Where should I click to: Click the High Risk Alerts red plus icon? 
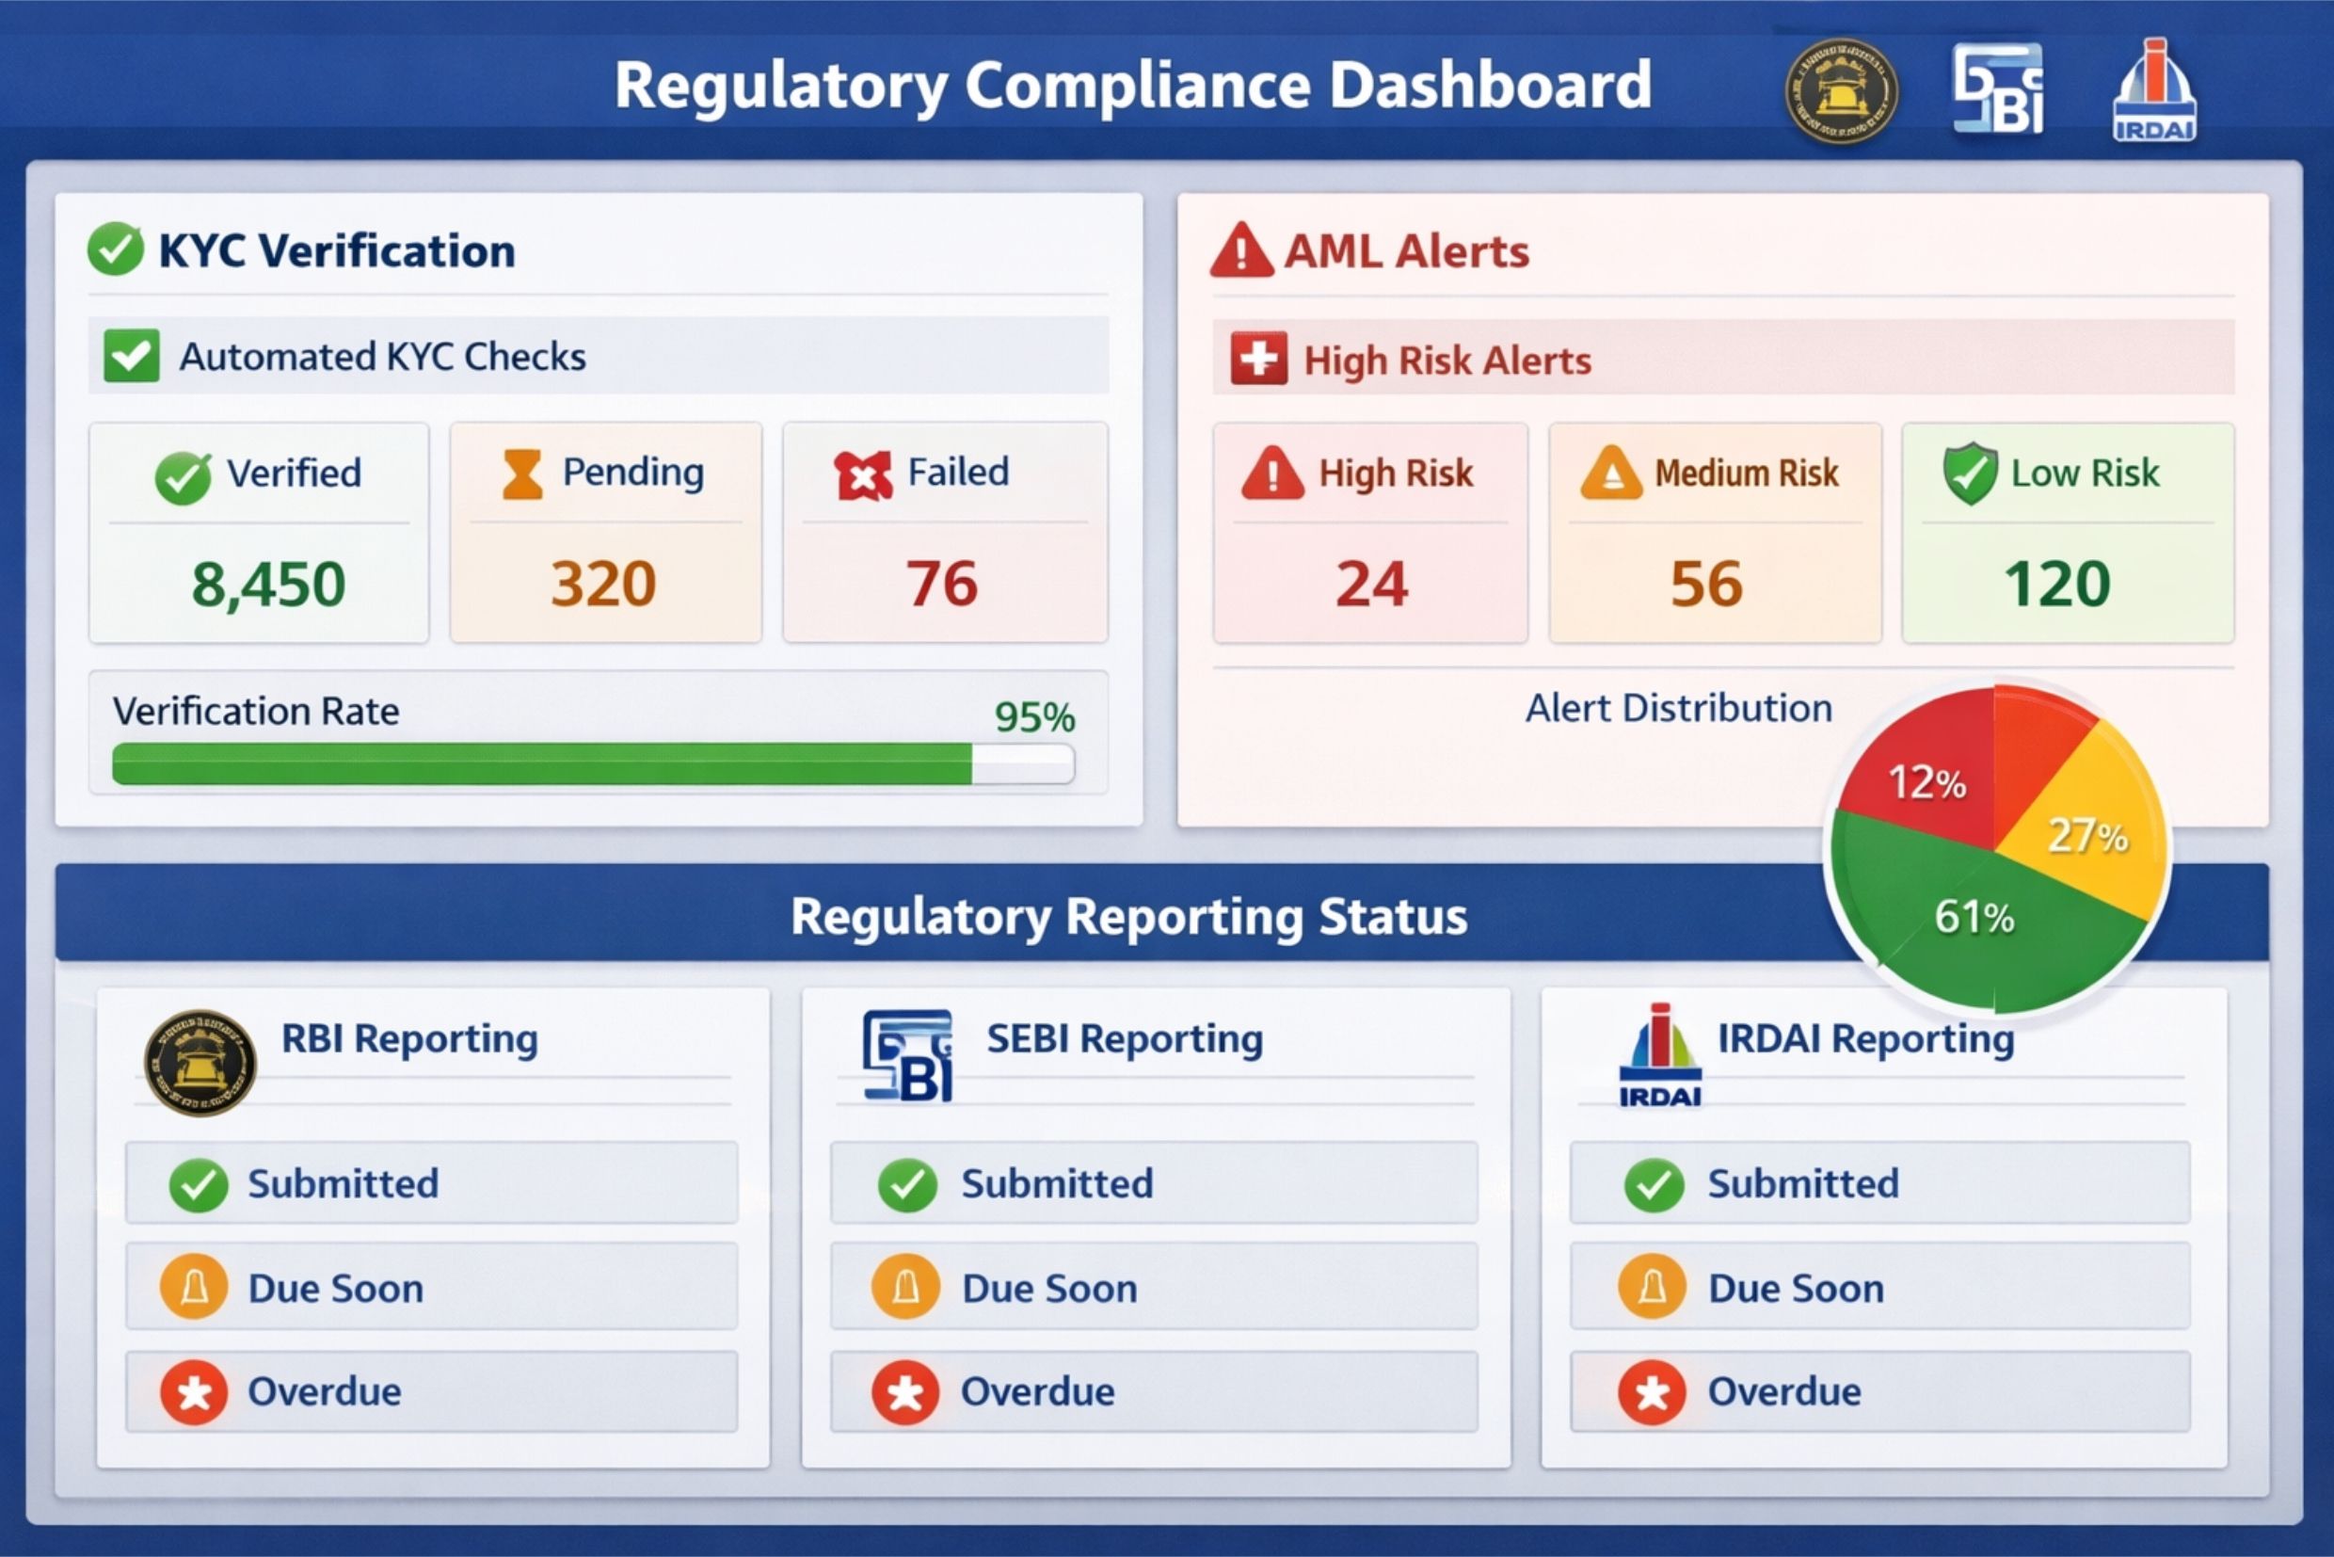click(x=1258, y=359)
